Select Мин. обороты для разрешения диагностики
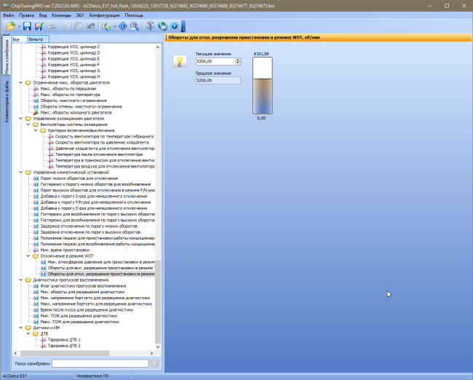473x380 pixels. (x=82, y=292)
